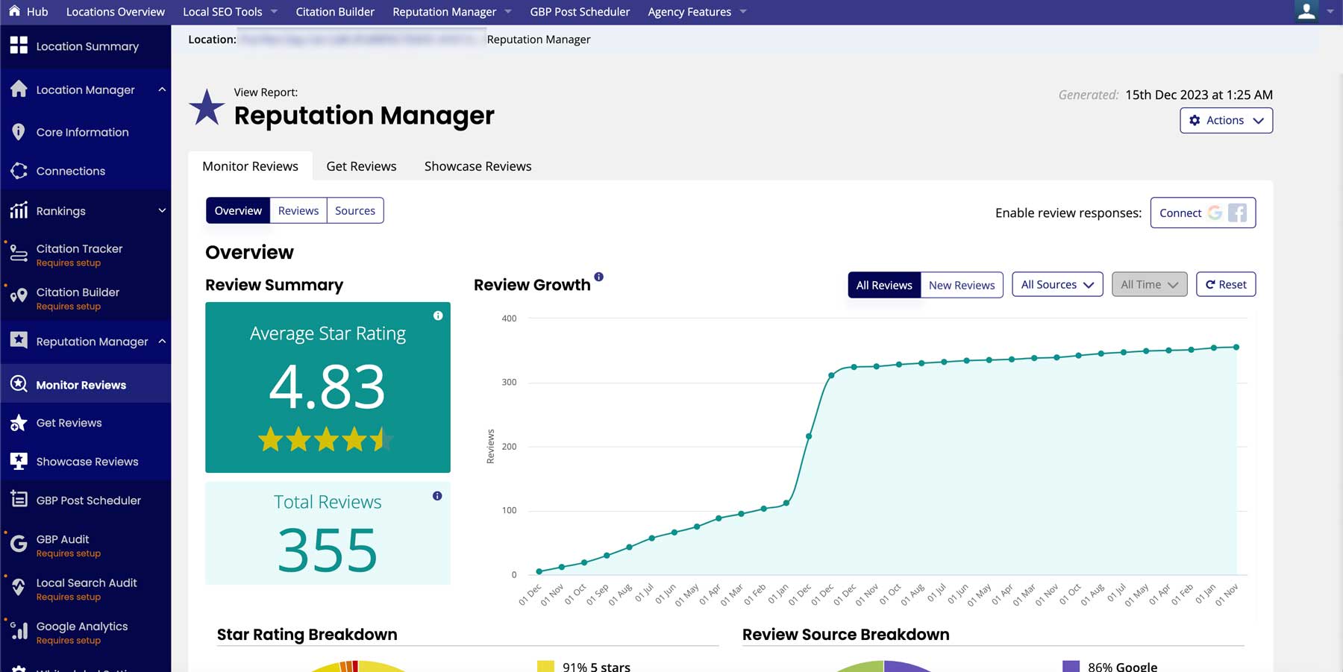Switch to the Get Reviews tab

pyautogui.click(x=361, y=166)
